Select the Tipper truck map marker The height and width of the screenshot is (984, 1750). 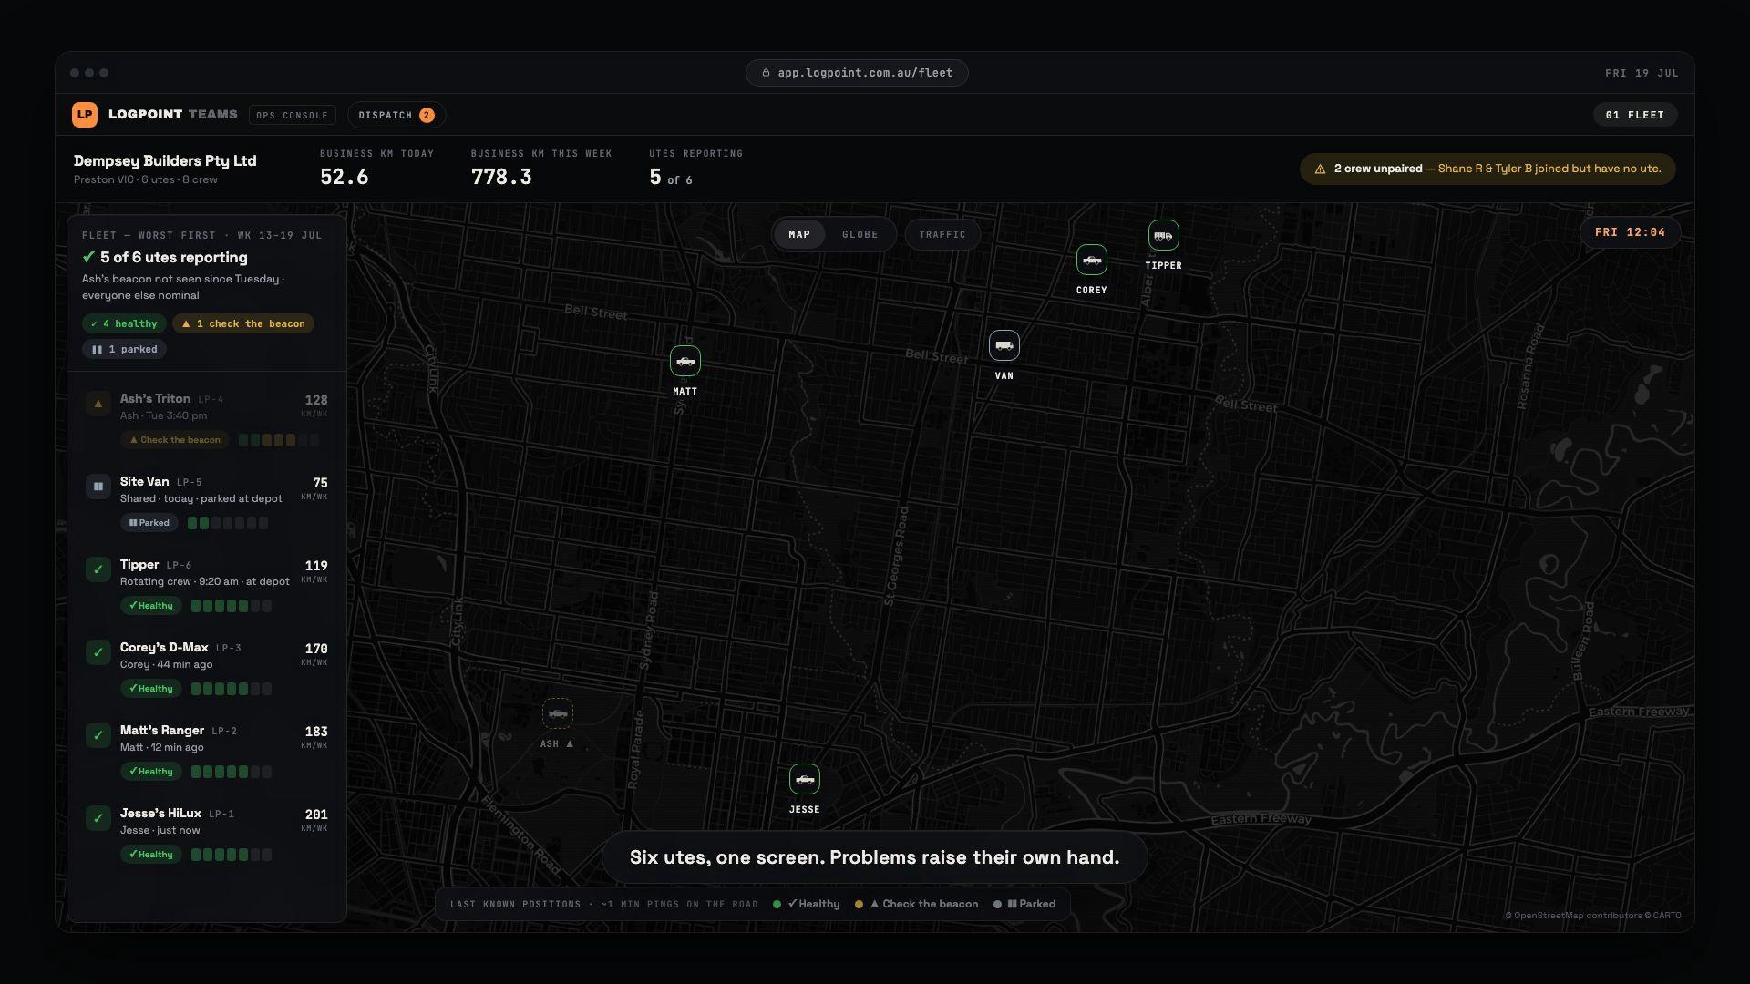tap(1163, 235)
